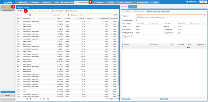Open the Date Created calendar picker
The image size is (208, 102).
tap(149, 23)
